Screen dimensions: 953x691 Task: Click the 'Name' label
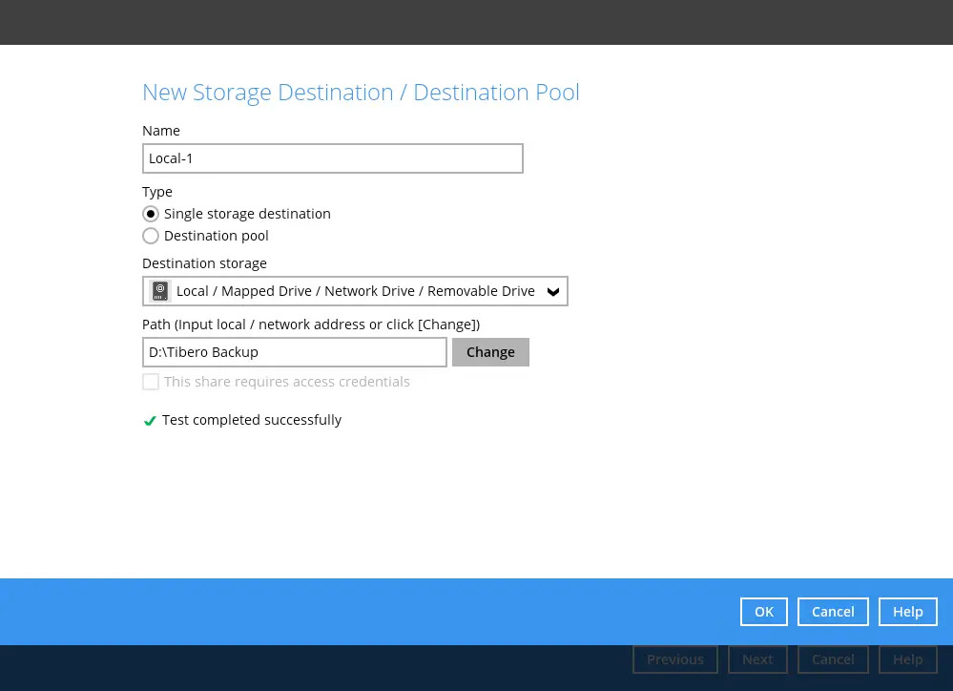[x=161, y=131]
